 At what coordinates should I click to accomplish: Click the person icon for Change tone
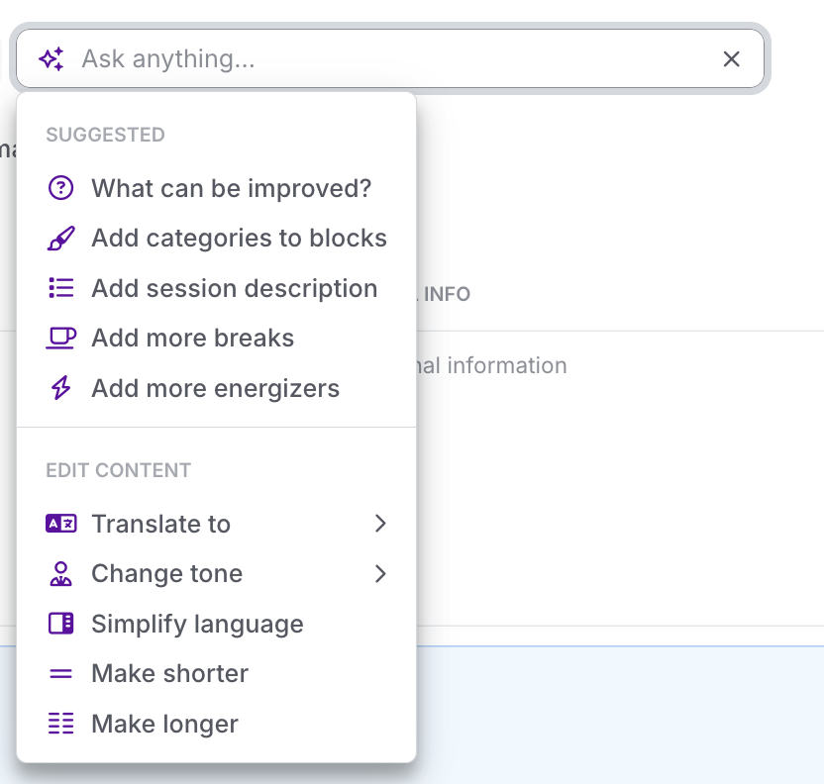(x=61, y=574)
